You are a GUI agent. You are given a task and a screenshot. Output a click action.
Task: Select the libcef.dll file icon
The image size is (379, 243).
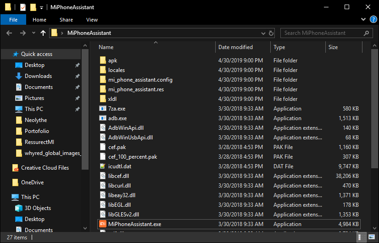point(103,176)
